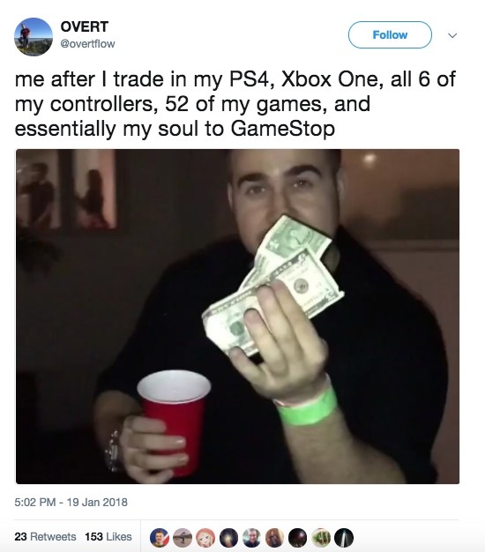
Task: Open the 5:02 PM - 19 Jan 2018 timestamp
Action: tap(71, 502)
